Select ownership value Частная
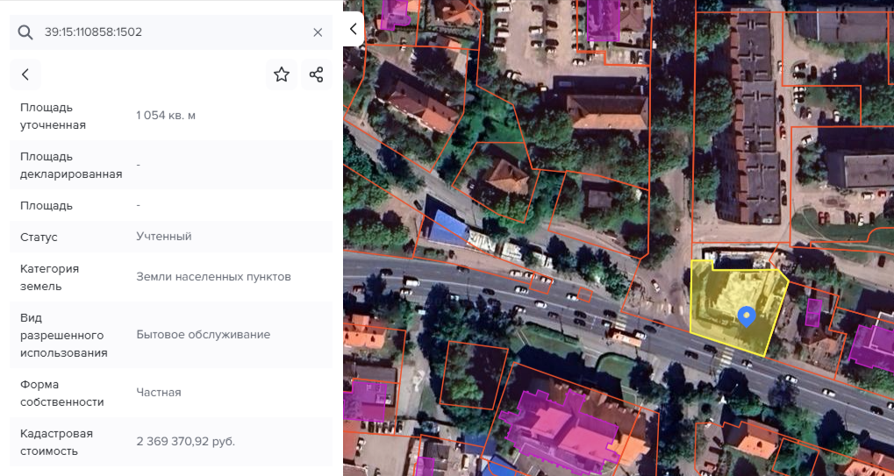Viewport: 894px width, 476px height. click(159, 393)
